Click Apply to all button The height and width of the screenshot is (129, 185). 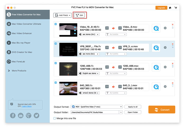133,107
